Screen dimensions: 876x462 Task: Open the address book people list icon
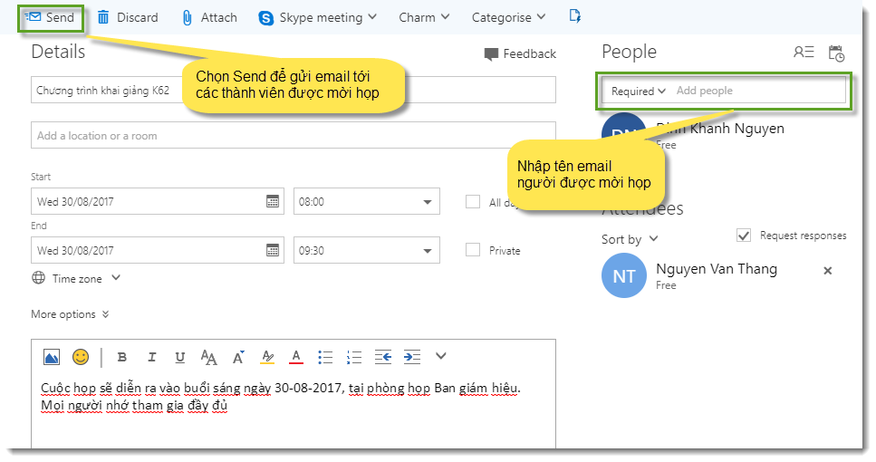pos(804,53)
